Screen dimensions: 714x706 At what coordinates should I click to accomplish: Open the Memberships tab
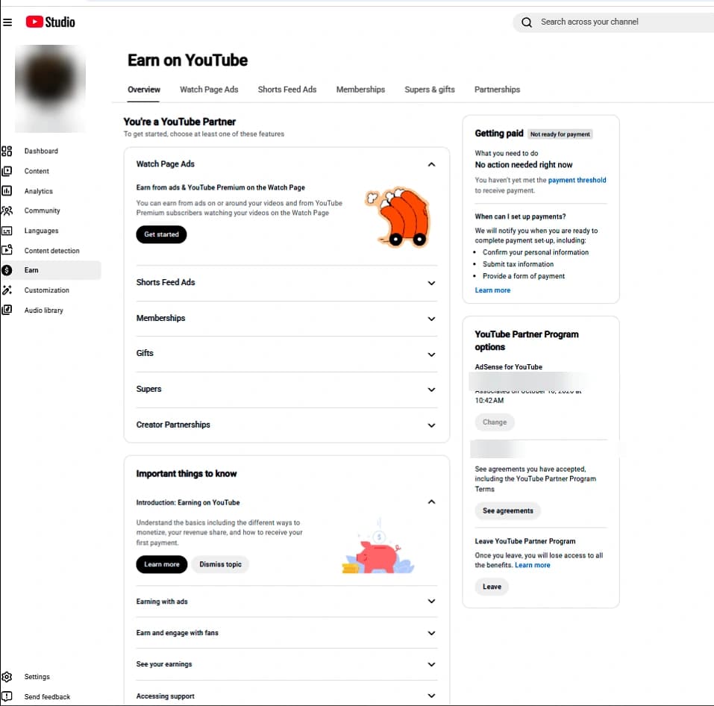click(x=360, y=90)
